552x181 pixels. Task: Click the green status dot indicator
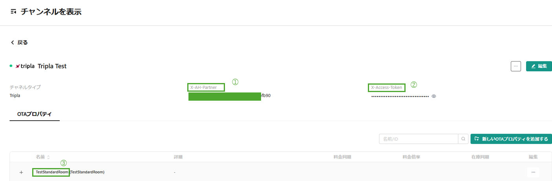click(11, 66)
